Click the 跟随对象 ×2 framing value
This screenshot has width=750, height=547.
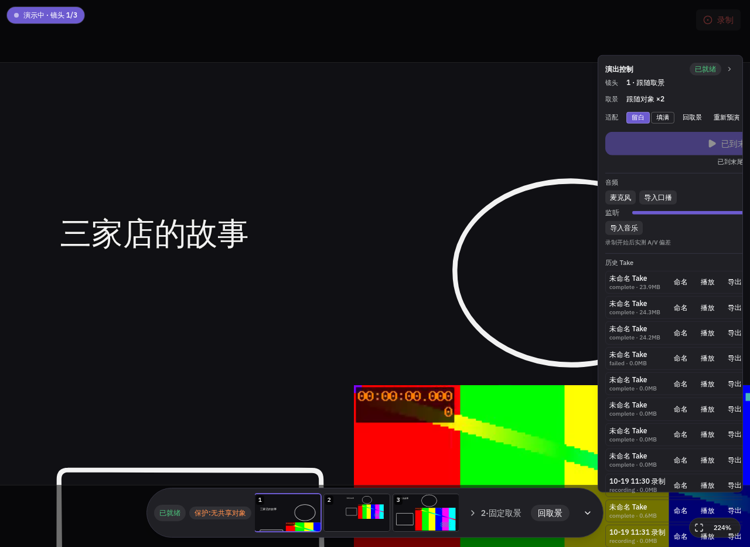[645, 99]
